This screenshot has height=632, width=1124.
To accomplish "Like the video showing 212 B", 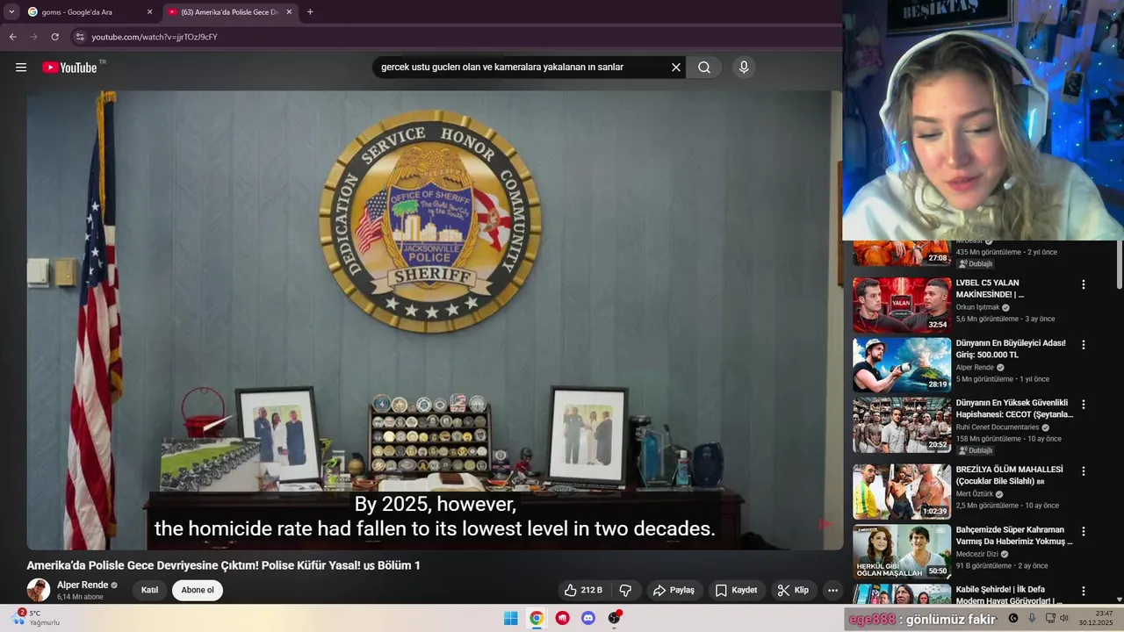I will click(584, 591).
